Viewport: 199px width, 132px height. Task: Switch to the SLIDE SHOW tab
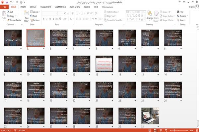pos(75,7)
